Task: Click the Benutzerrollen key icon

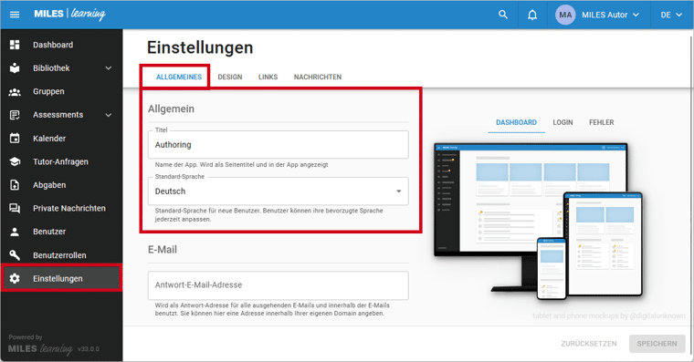Action: [x=15, y=255]
